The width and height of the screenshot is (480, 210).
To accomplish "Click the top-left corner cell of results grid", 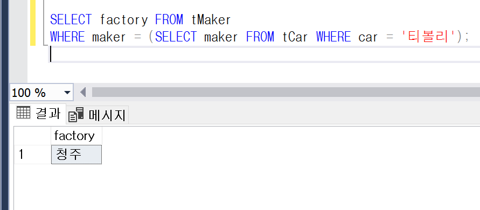I will click(x=32, y=136).
